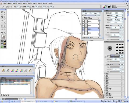This screenshot has height=103, width=129.
Task: Adjust the layer opacity slider
Action: tap(90, 16)
